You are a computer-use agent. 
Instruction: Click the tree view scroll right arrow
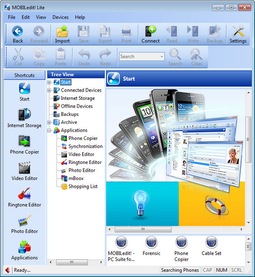tap(101, 262)
